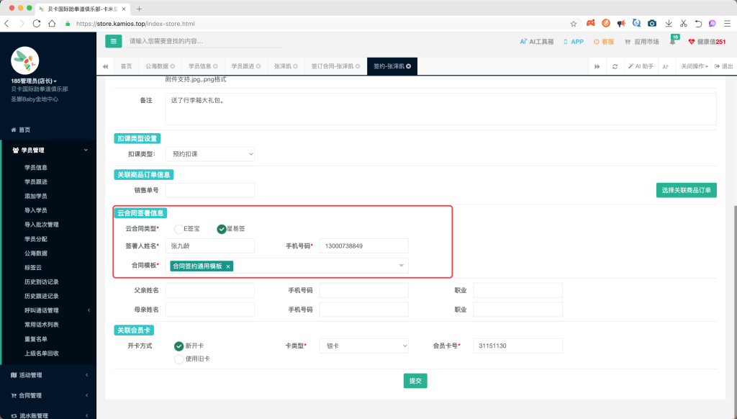
Task: Expand the 合同管理 sidebar section
Action: [48, 395]
